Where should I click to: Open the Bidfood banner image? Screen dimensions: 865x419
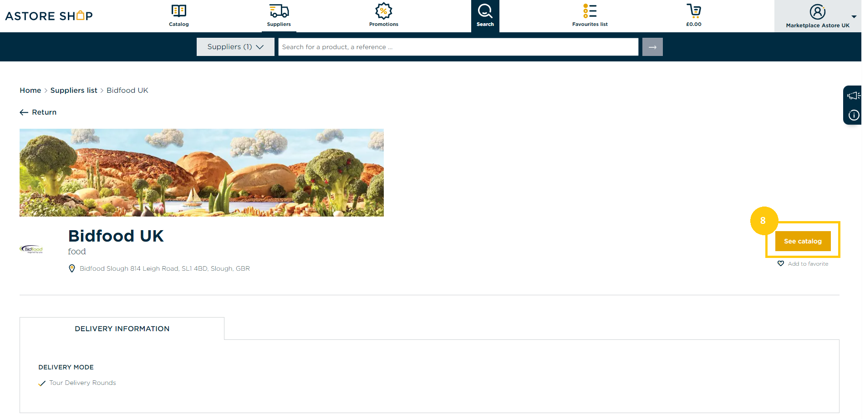(202, 172)
